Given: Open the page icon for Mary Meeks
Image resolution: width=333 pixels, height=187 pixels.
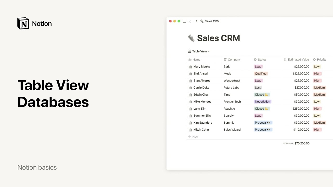Looking at the screenshot, I should coord(190,67).
